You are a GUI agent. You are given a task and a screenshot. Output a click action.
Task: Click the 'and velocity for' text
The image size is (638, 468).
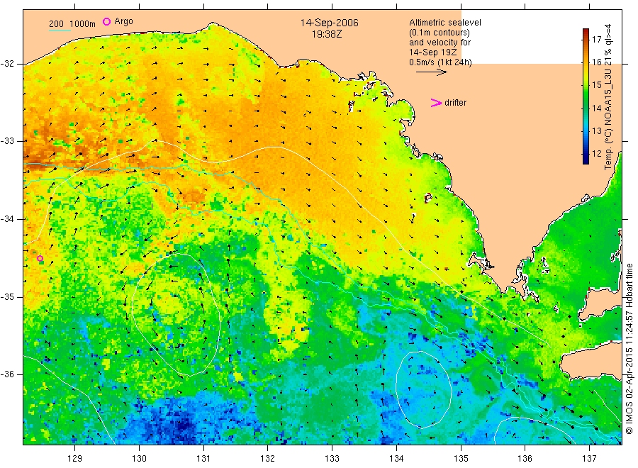point(440,43)
